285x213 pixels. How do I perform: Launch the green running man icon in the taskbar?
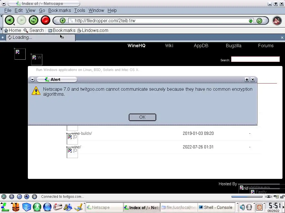37,207
